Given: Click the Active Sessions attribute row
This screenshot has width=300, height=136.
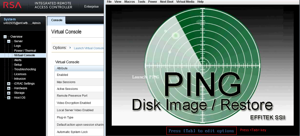Looking at the screenshot, I should point(79,89).
